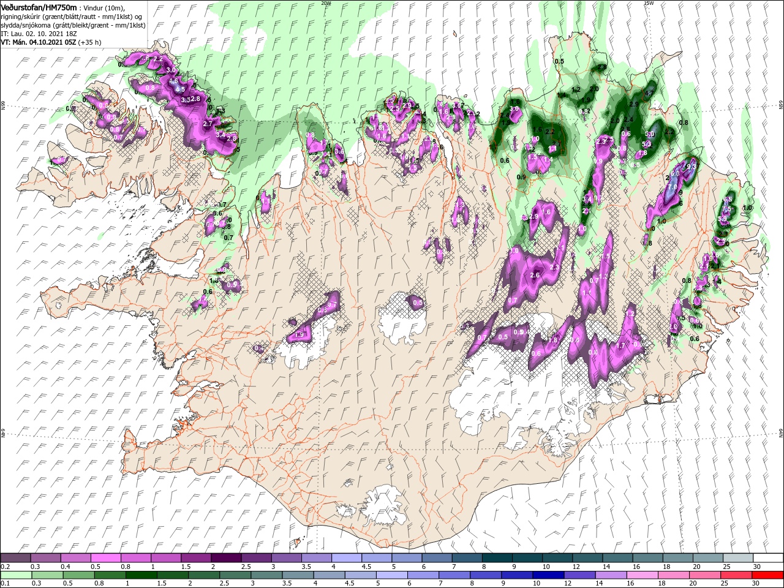Viewport: 784px width, 588px height.
Task: Click snow legend swatch between 6 and 7
Action: click(x=437, y=558)
